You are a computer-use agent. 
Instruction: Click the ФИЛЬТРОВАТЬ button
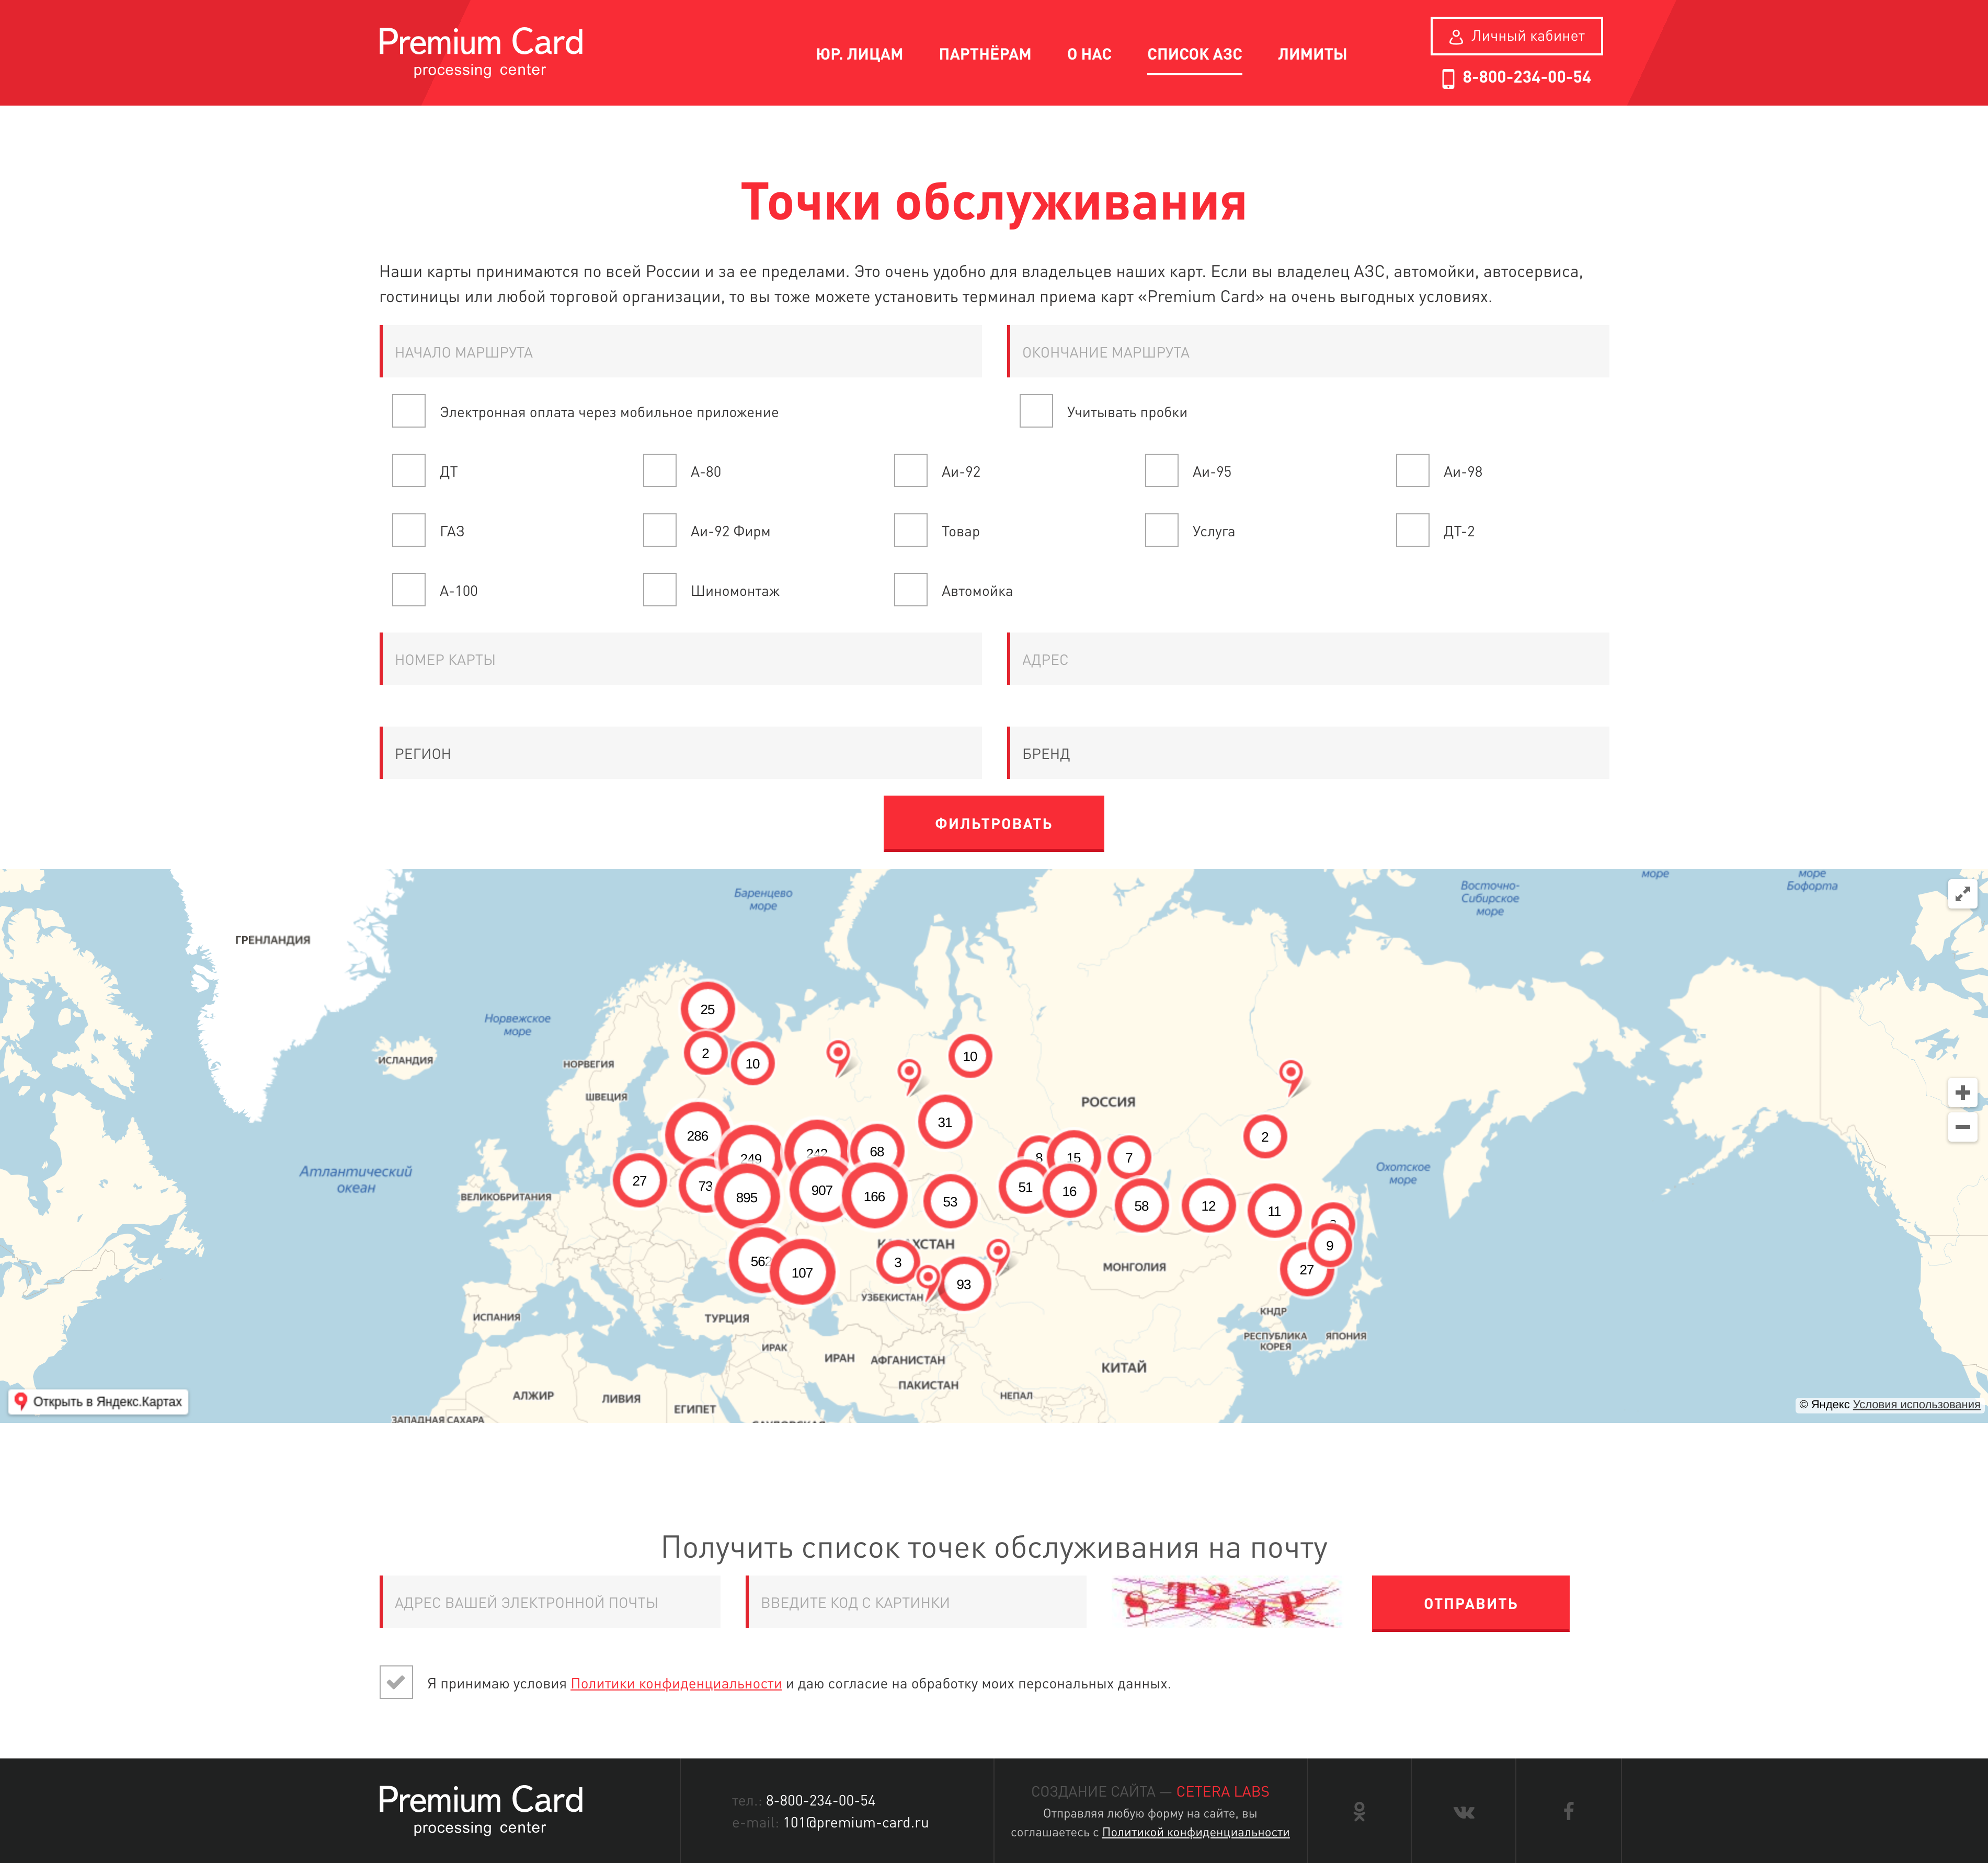[993, 824]
